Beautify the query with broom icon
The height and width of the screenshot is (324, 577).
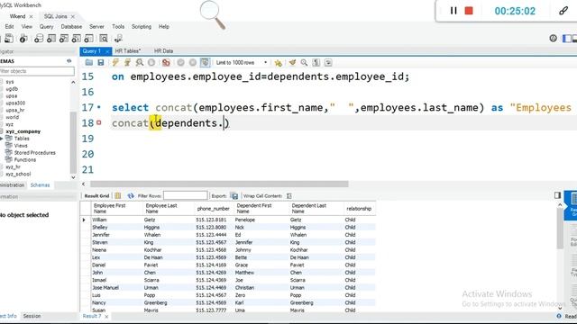[x=292, y=62]
